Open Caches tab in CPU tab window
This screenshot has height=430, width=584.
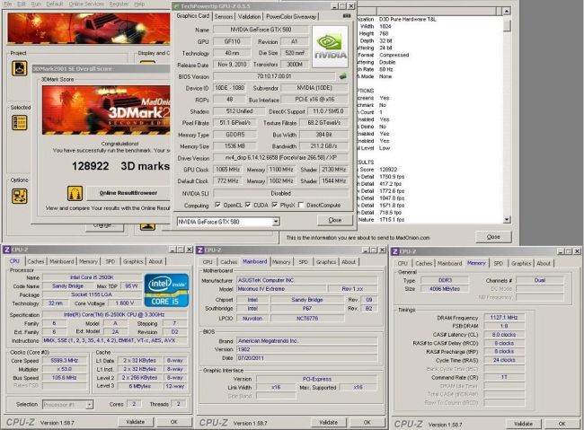[36, 262]
